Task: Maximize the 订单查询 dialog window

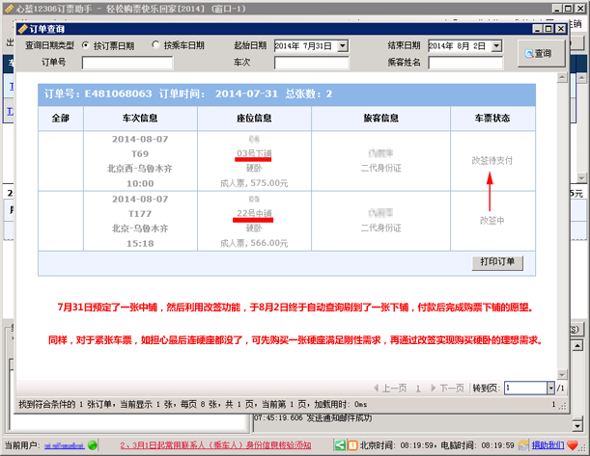Action: pos(549,29)
